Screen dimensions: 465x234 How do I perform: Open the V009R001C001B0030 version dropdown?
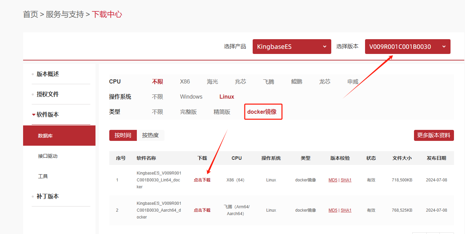407,47
